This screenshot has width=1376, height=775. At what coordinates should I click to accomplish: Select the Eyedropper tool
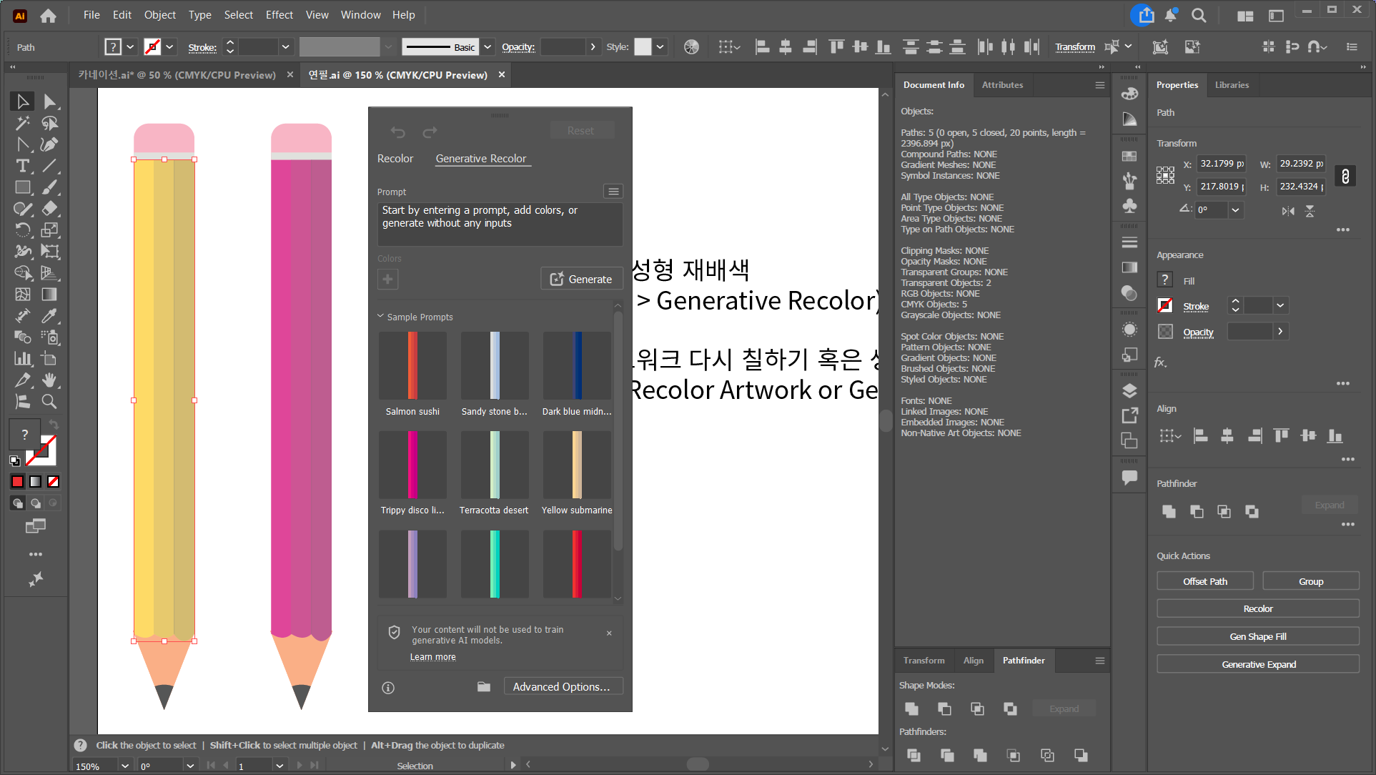click(x=49, y=316)
